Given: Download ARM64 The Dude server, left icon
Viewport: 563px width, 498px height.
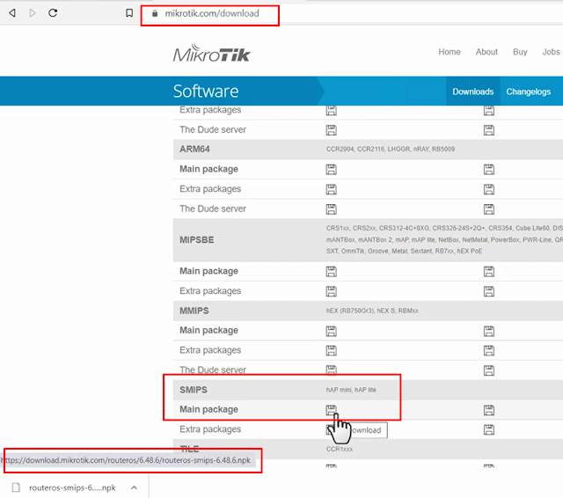Looking at the screenshot, I should click(x=331, y=209).
